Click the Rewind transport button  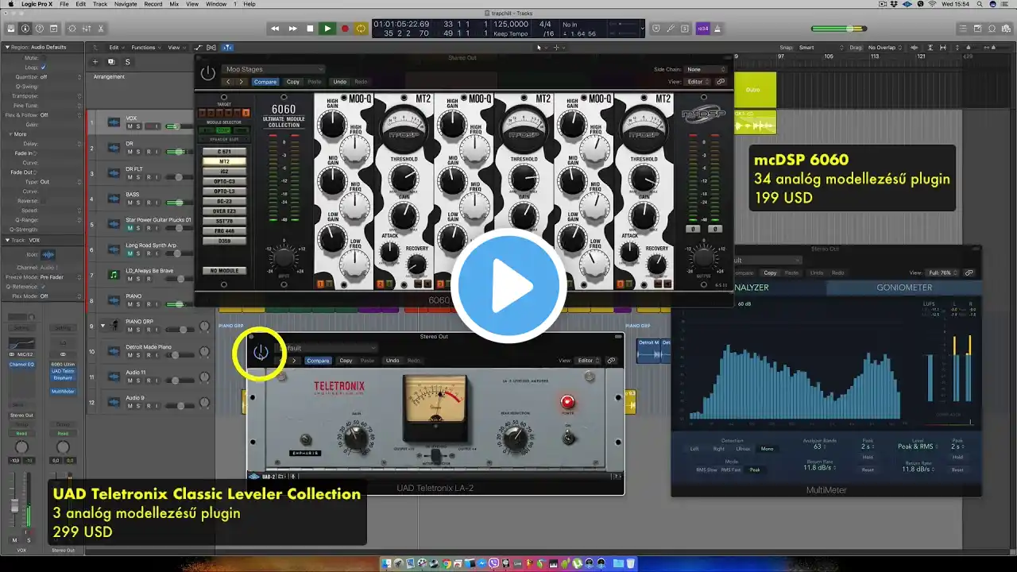[x=275, y=29]
